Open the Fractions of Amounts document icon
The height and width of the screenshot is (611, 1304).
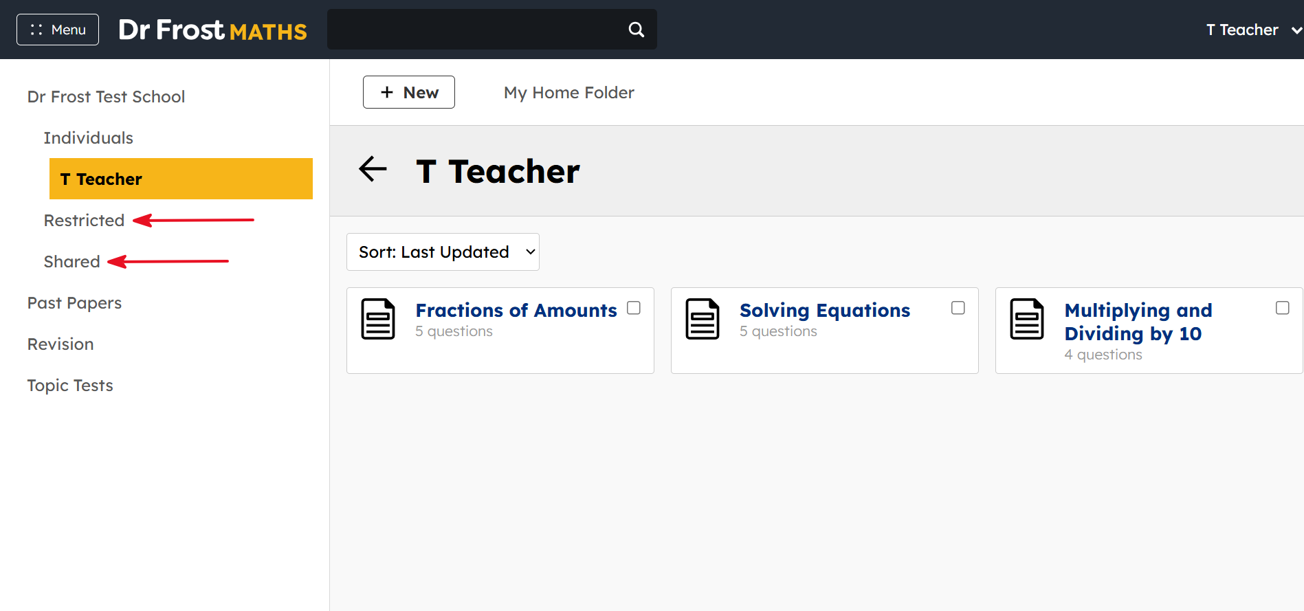(378, 319)
